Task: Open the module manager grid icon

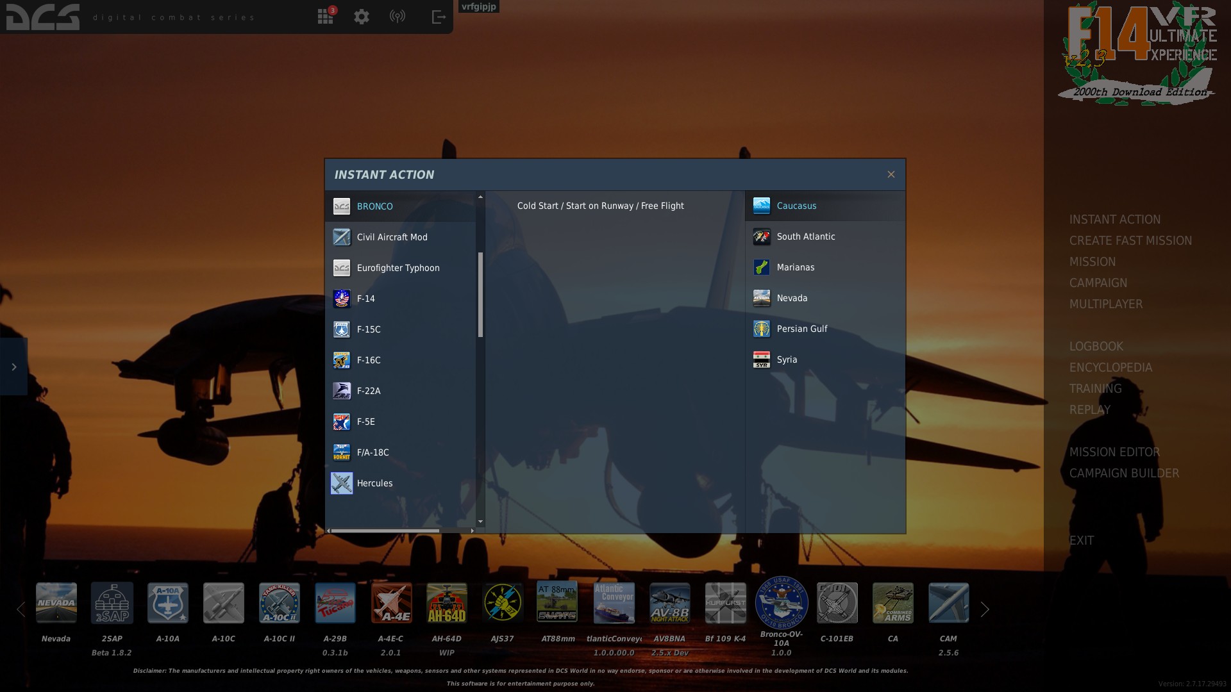Action: coord(326,17)
